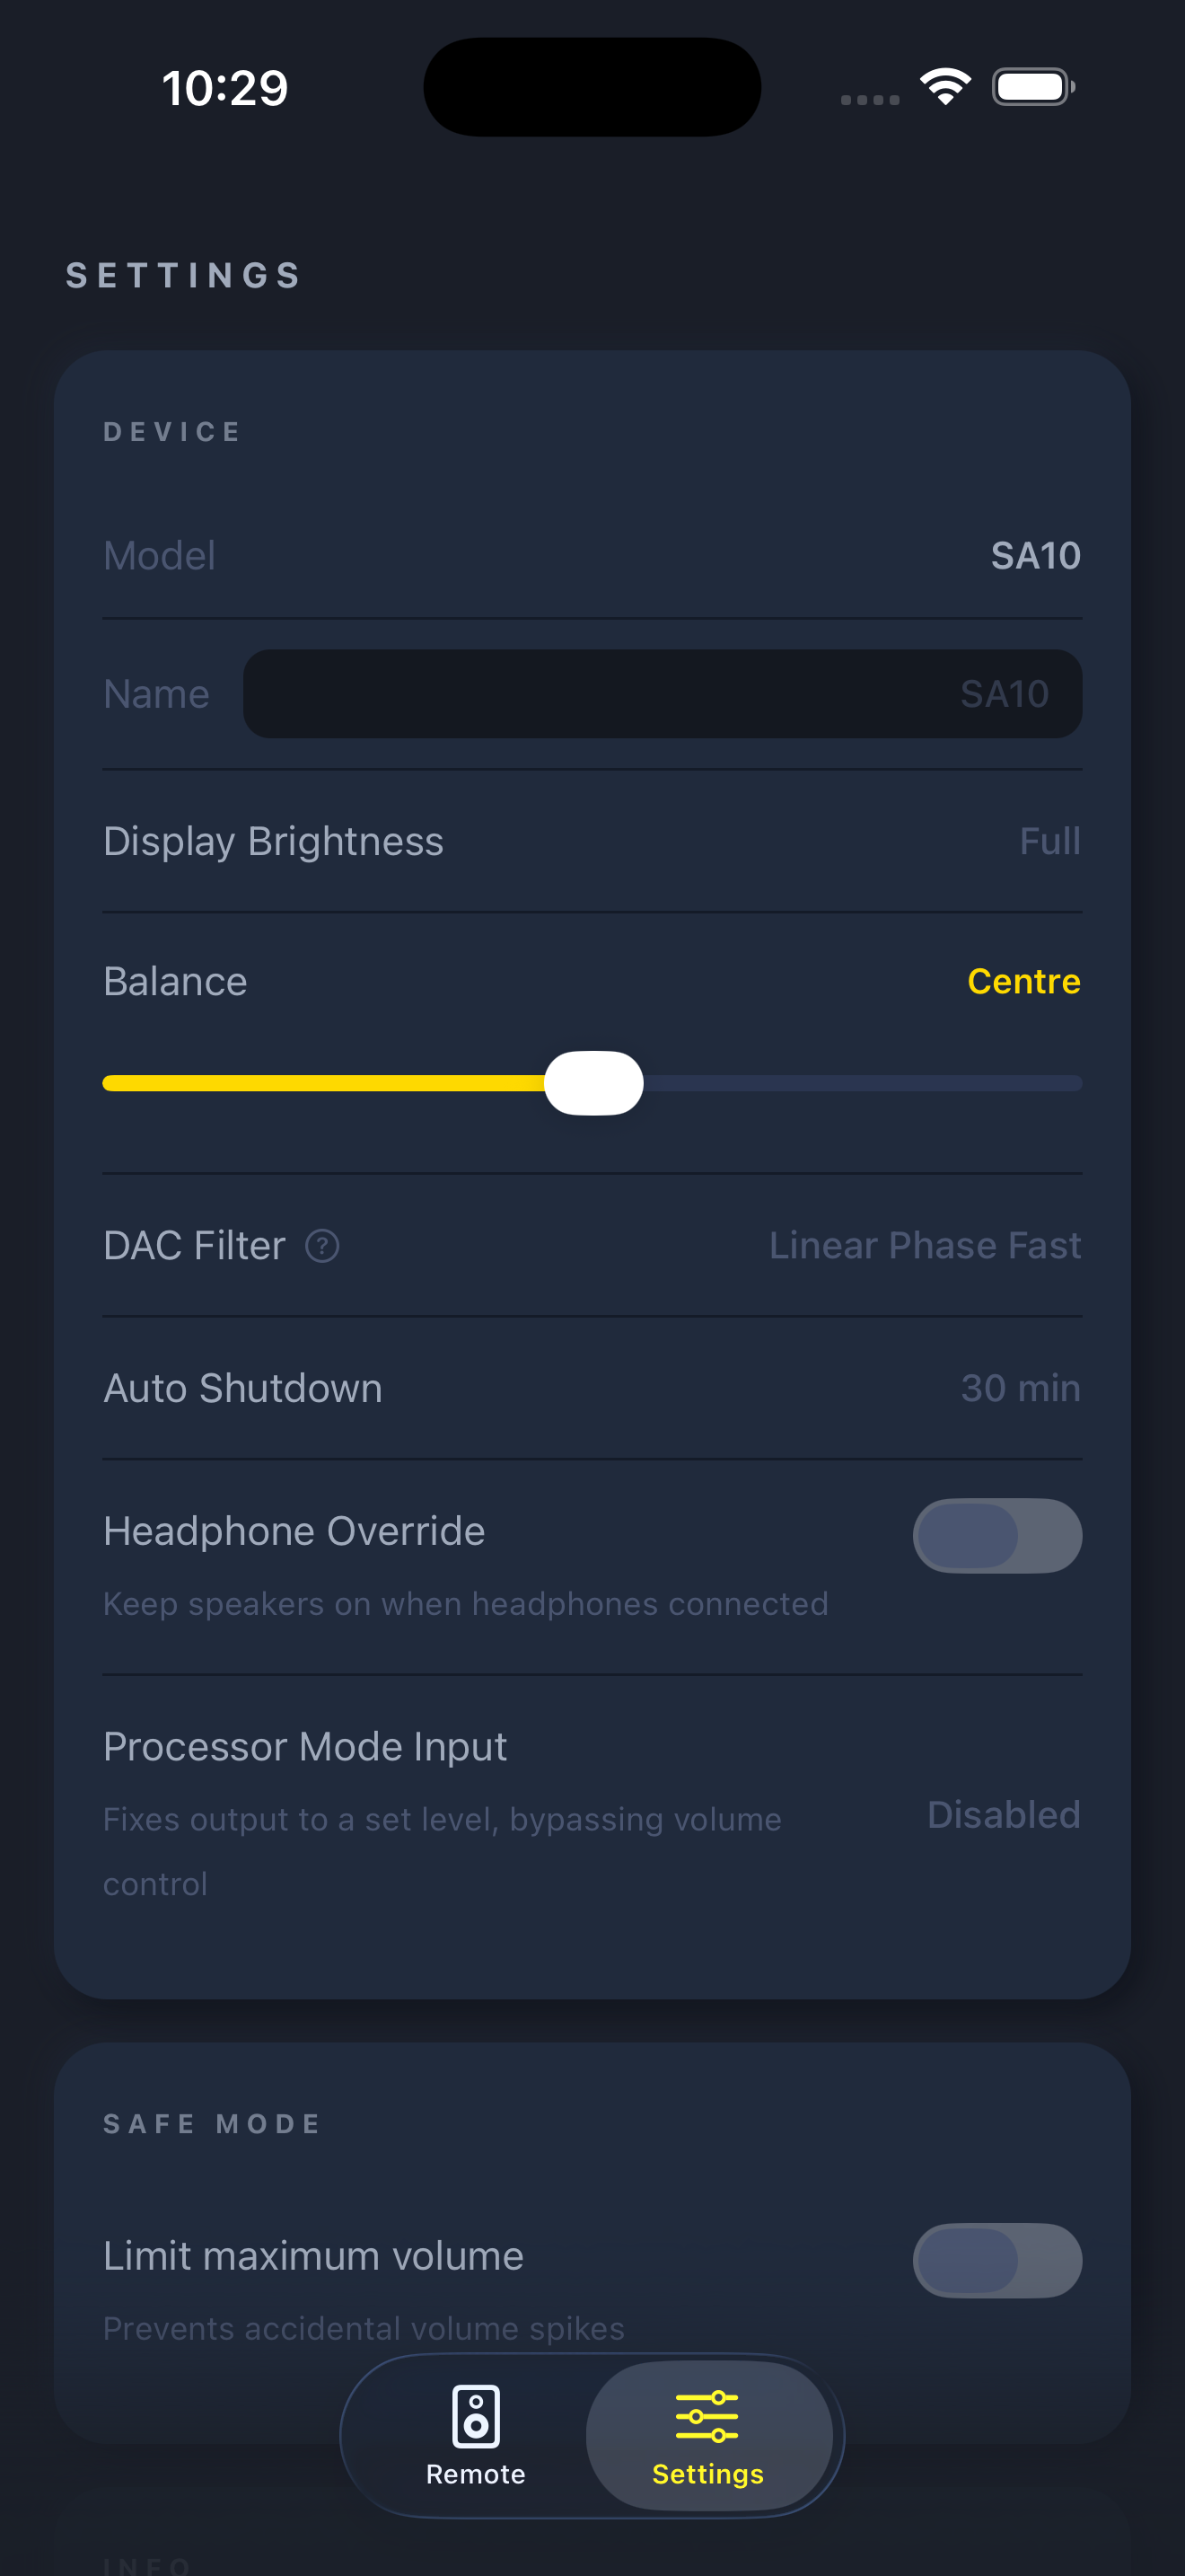Tap the Wi-Fi icon in the status bar
Screen dimensions: 1185x2576
[x=944, y=86]
